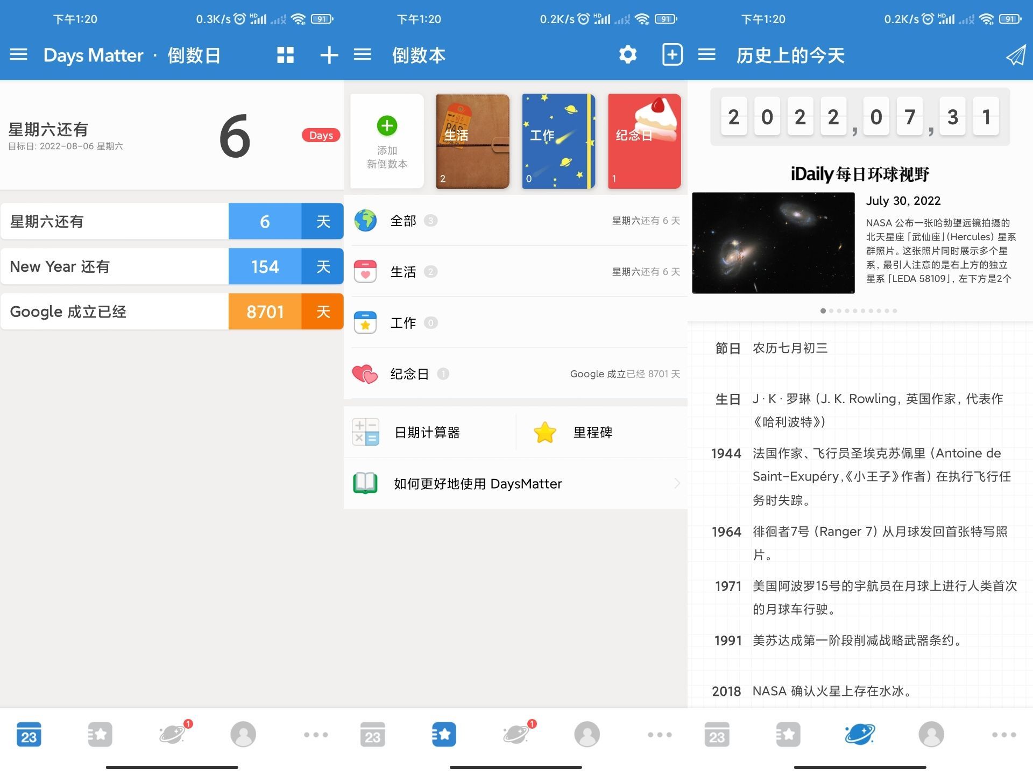Click add notebook icon beside gear
The image size is (1033, 775).
(672, 55)
